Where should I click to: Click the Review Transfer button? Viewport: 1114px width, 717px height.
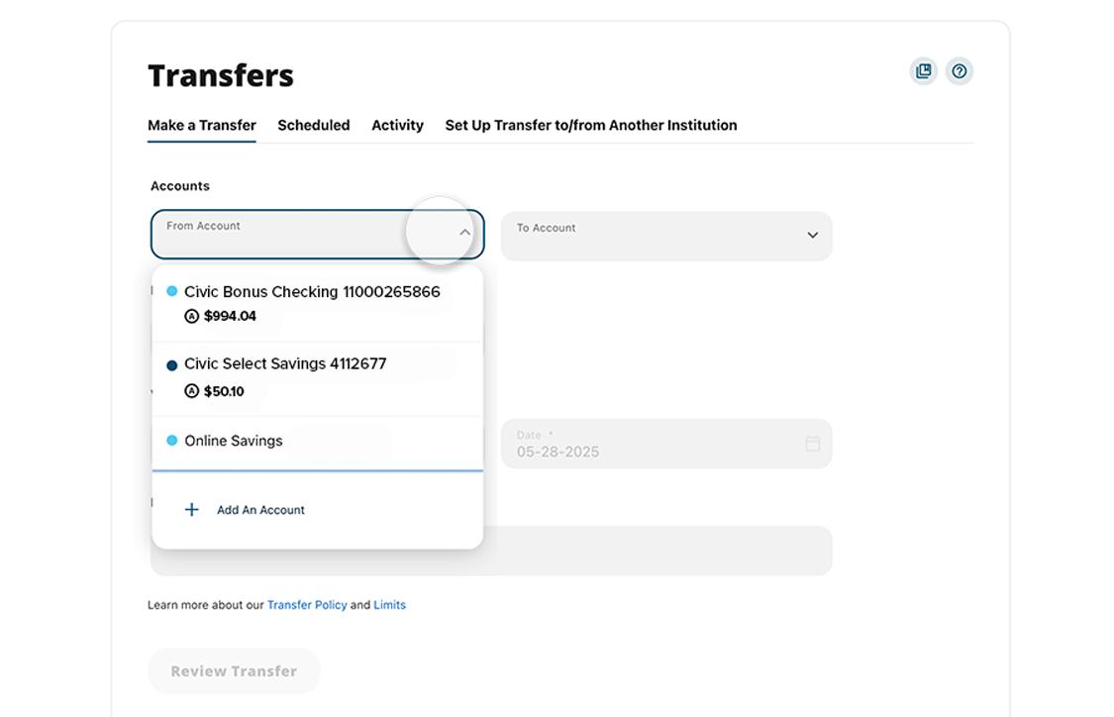(234, 670)
